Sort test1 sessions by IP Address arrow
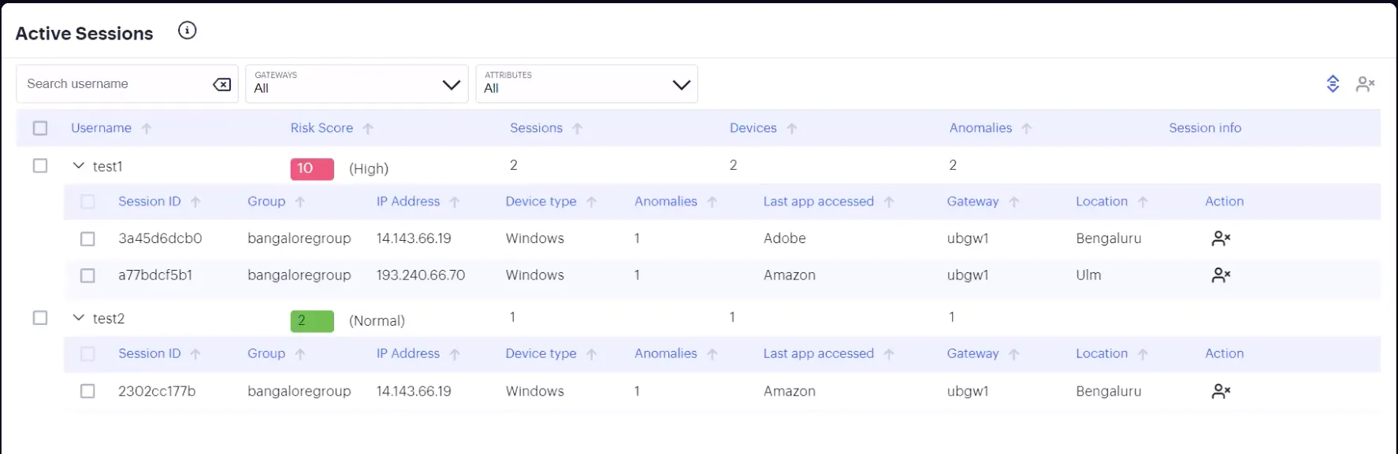 coord(455,202)
